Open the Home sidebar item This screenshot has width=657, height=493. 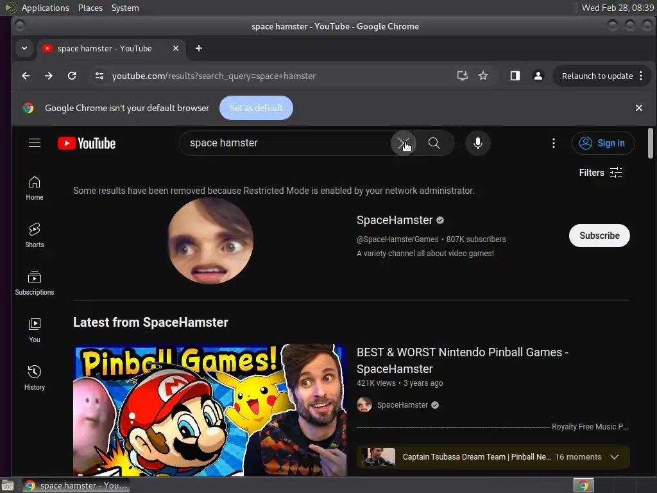point(35,188)
